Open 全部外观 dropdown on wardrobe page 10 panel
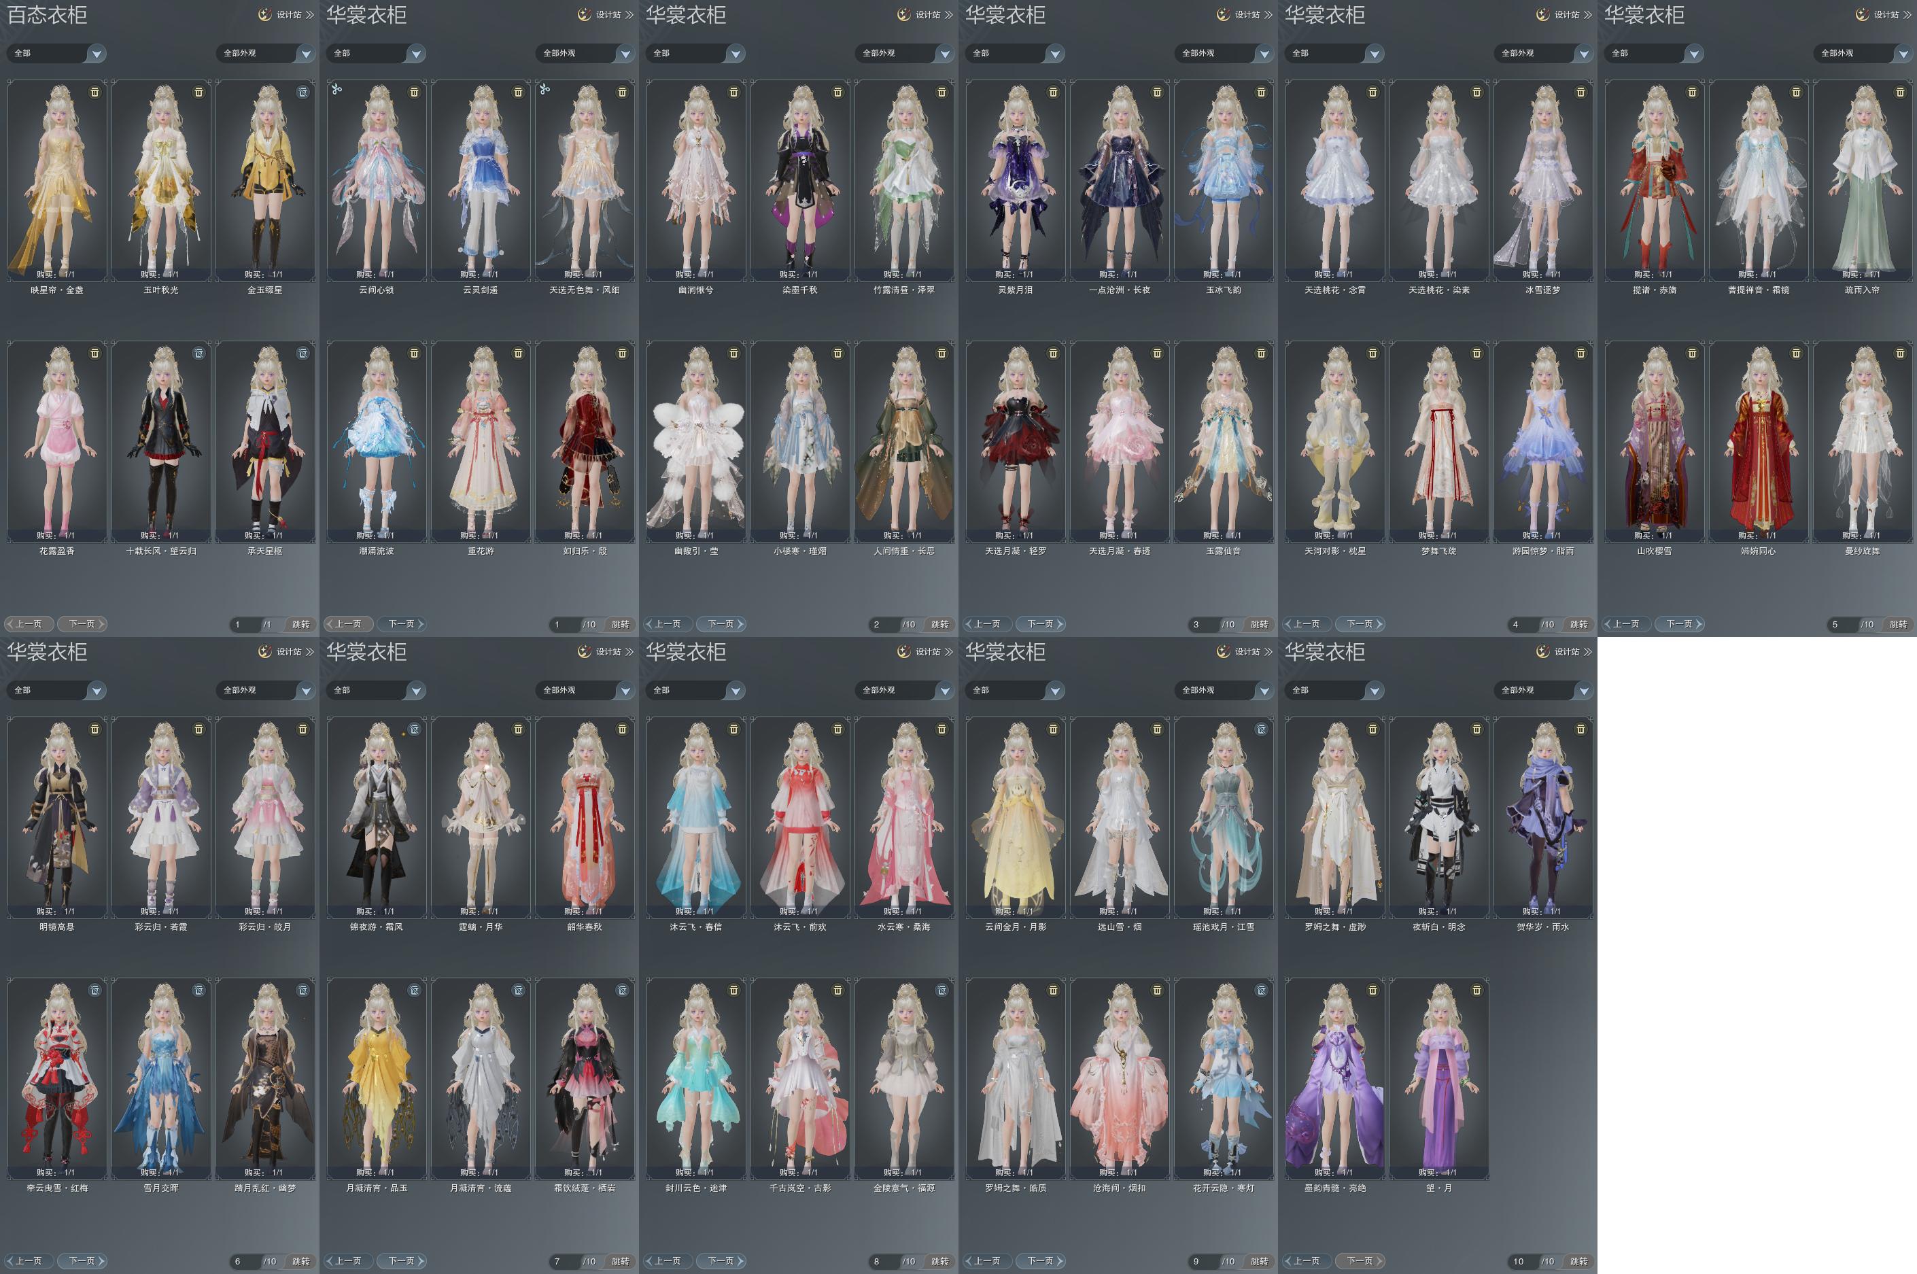 pos(1583,691)
